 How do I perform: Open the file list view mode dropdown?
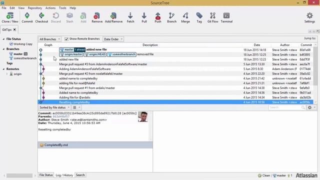pos(76,107)
